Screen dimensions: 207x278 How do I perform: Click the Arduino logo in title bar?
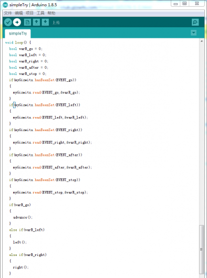click(5, 5)
